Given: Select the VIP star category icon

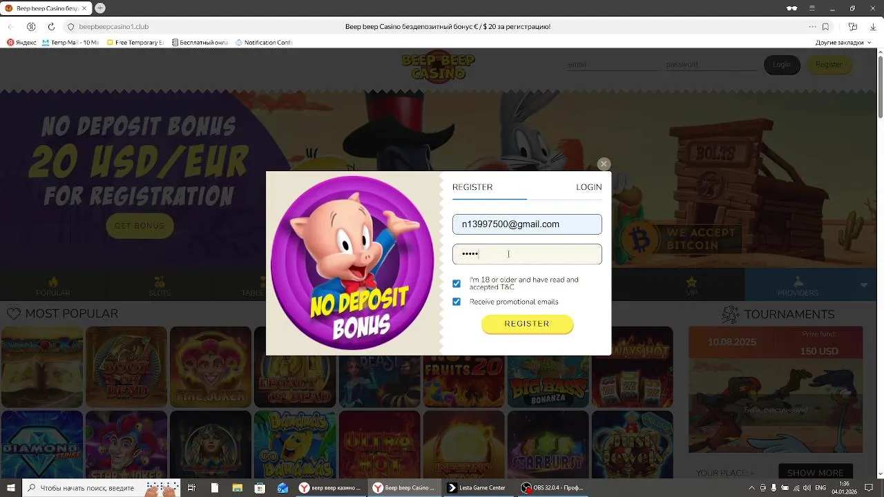Looking at the screenshot, I should [x=691, y=282].
